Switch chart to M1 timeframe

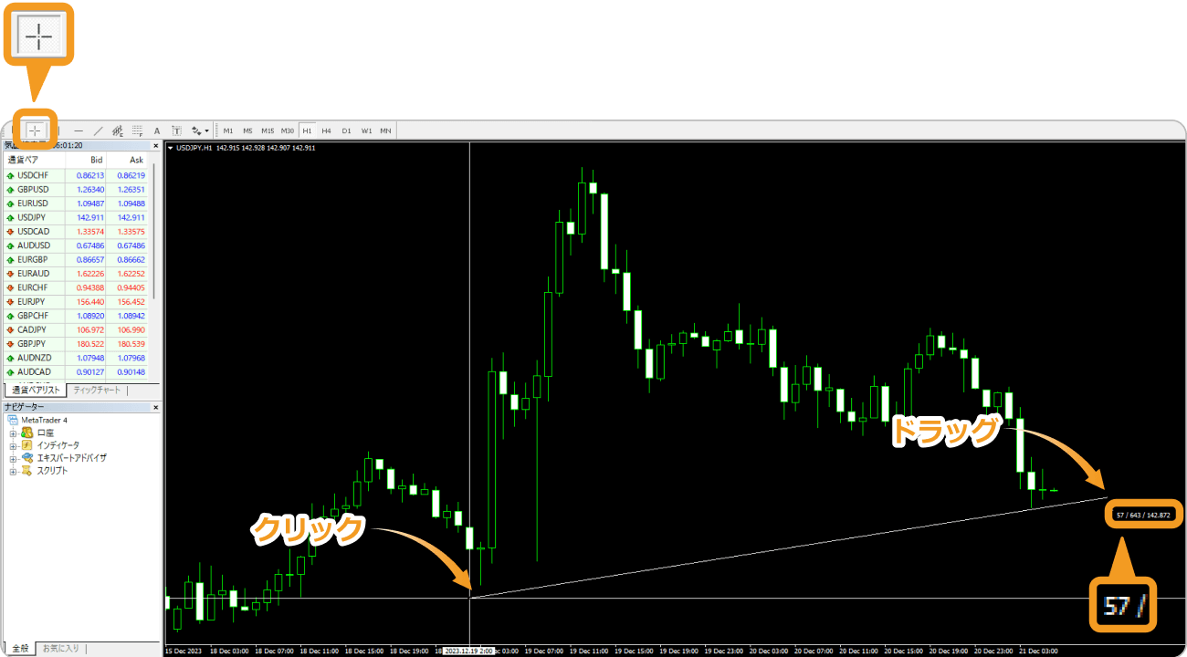click(x=228, y=130)
